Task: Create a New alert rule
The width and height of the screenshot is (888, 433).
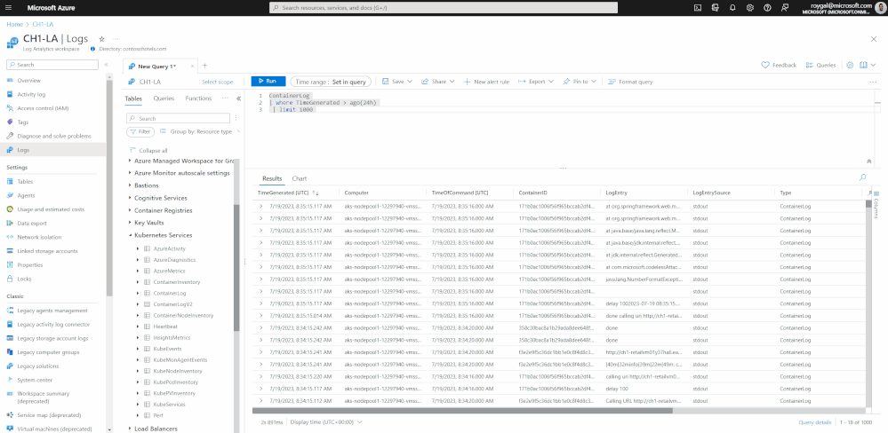Action: (x=486, y=82)
